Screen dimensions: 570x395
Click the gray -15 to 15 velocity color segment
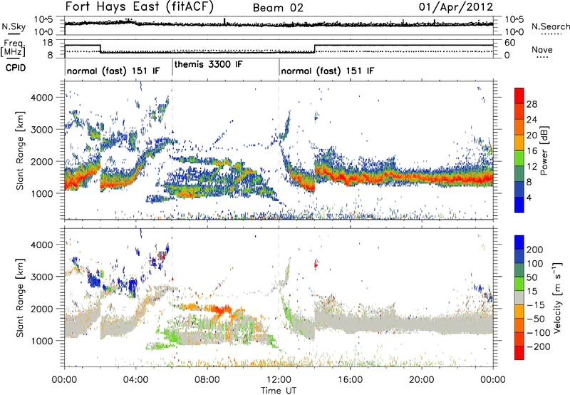pyautogui.click(x=519, y=297)
